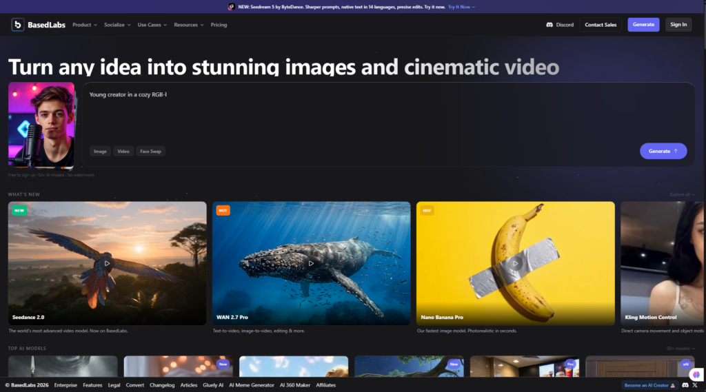This screenshot has height=392, width=706.
Task: Click inside the prompt text field
Action: [x=387, y=115]
